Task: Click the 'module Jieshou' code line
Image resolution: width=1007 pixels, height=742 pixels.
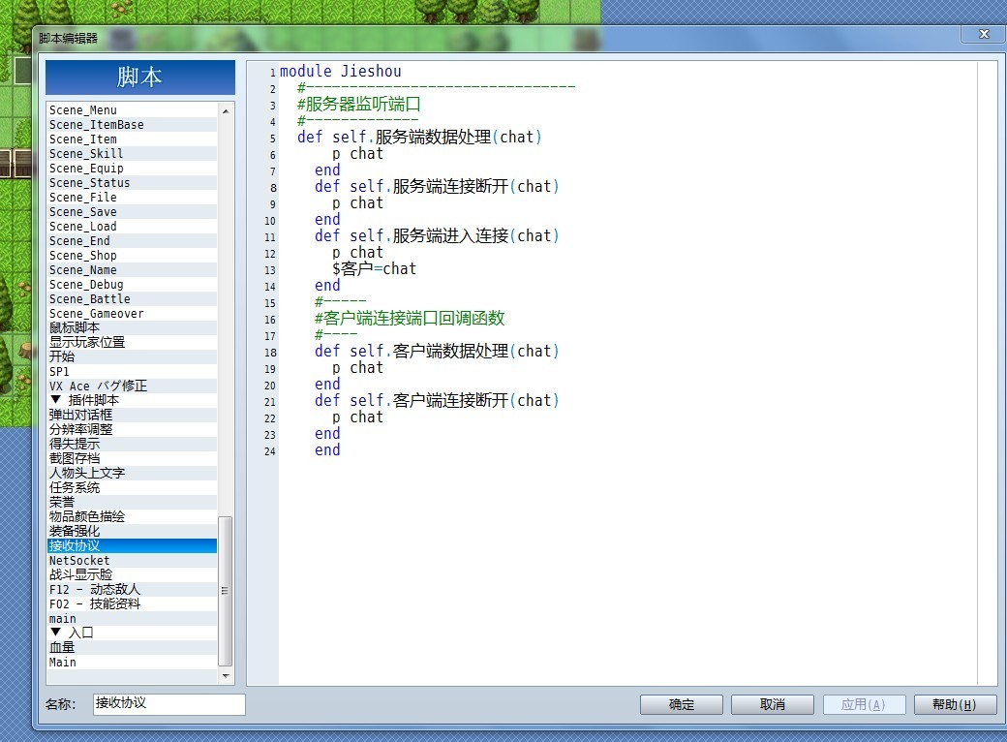Action: [341, 72]
